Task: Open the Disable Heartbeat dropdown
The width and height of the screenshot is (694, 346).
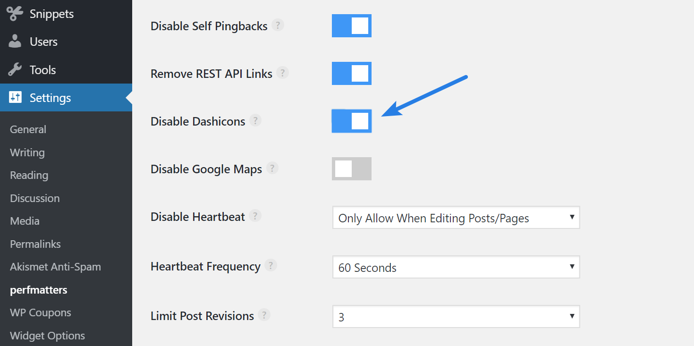Action: (456, 218)
